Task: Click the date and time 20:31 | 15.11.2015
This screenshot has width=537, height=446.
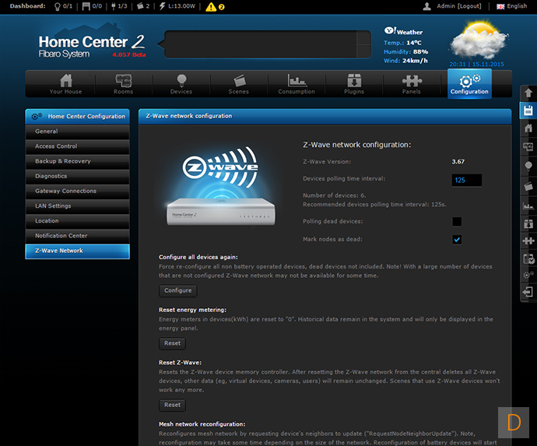Action: pos(477,65)
